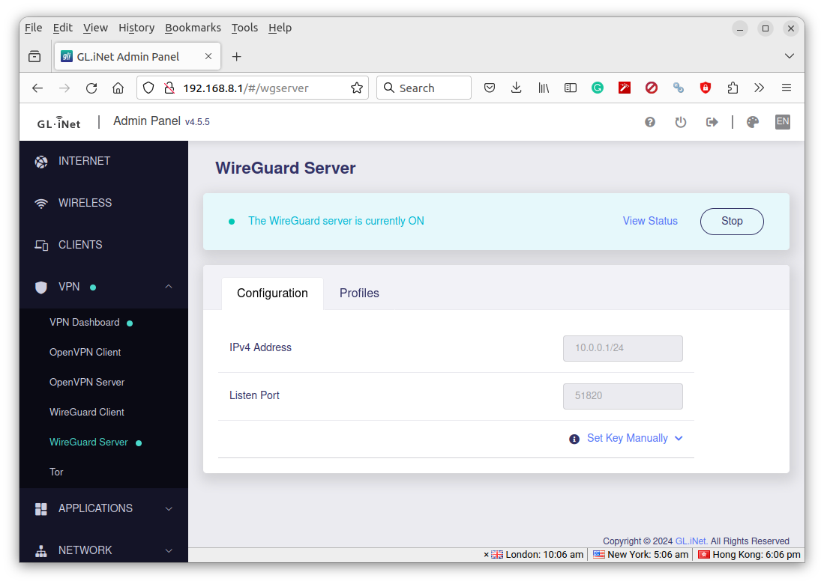Open the Pocket save icon
This screenshot has height=584, width=824.
pos(490,88)
